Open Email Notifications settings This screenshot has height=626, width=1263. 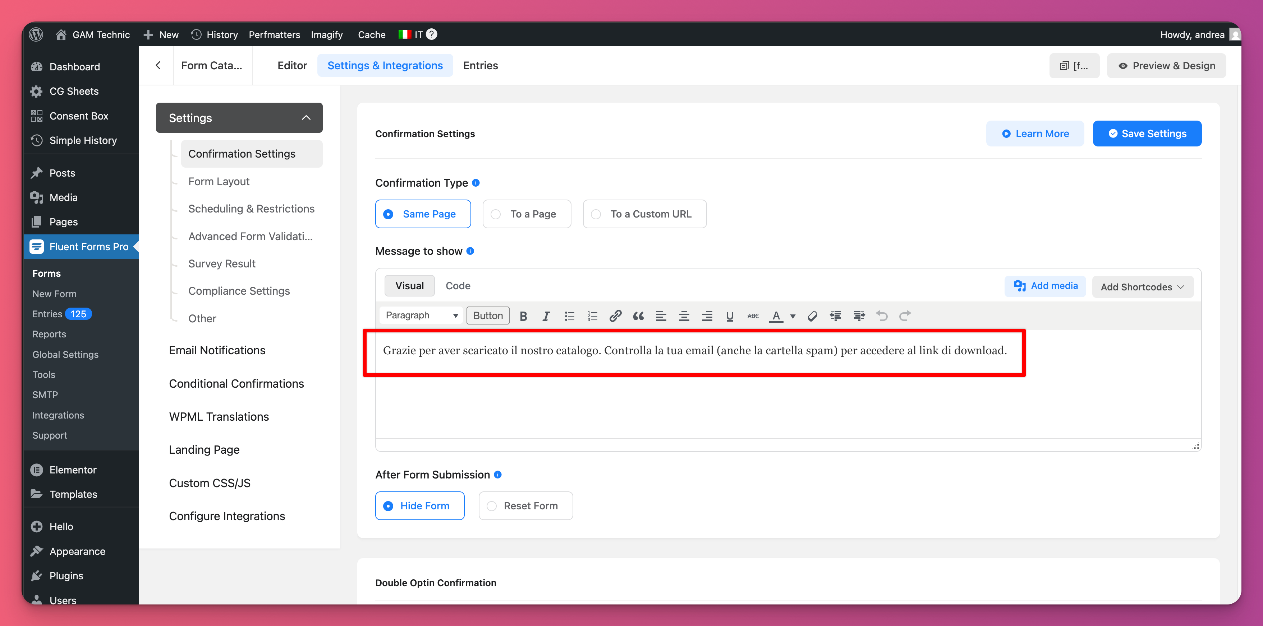click(x=217, y=350)
